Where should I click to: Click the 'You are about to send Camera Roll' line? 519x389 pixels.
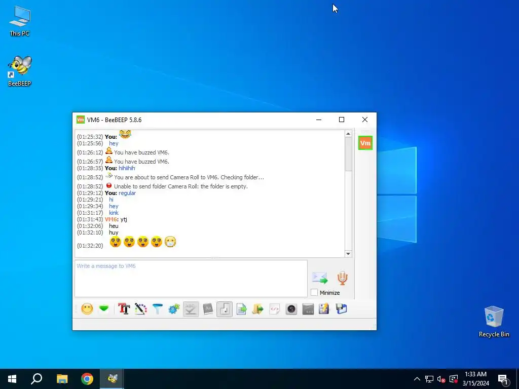189,177
